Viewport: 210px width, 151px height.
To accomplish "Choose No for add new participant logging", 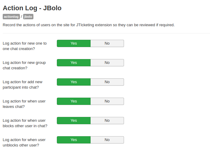I will tap(107, 82).
